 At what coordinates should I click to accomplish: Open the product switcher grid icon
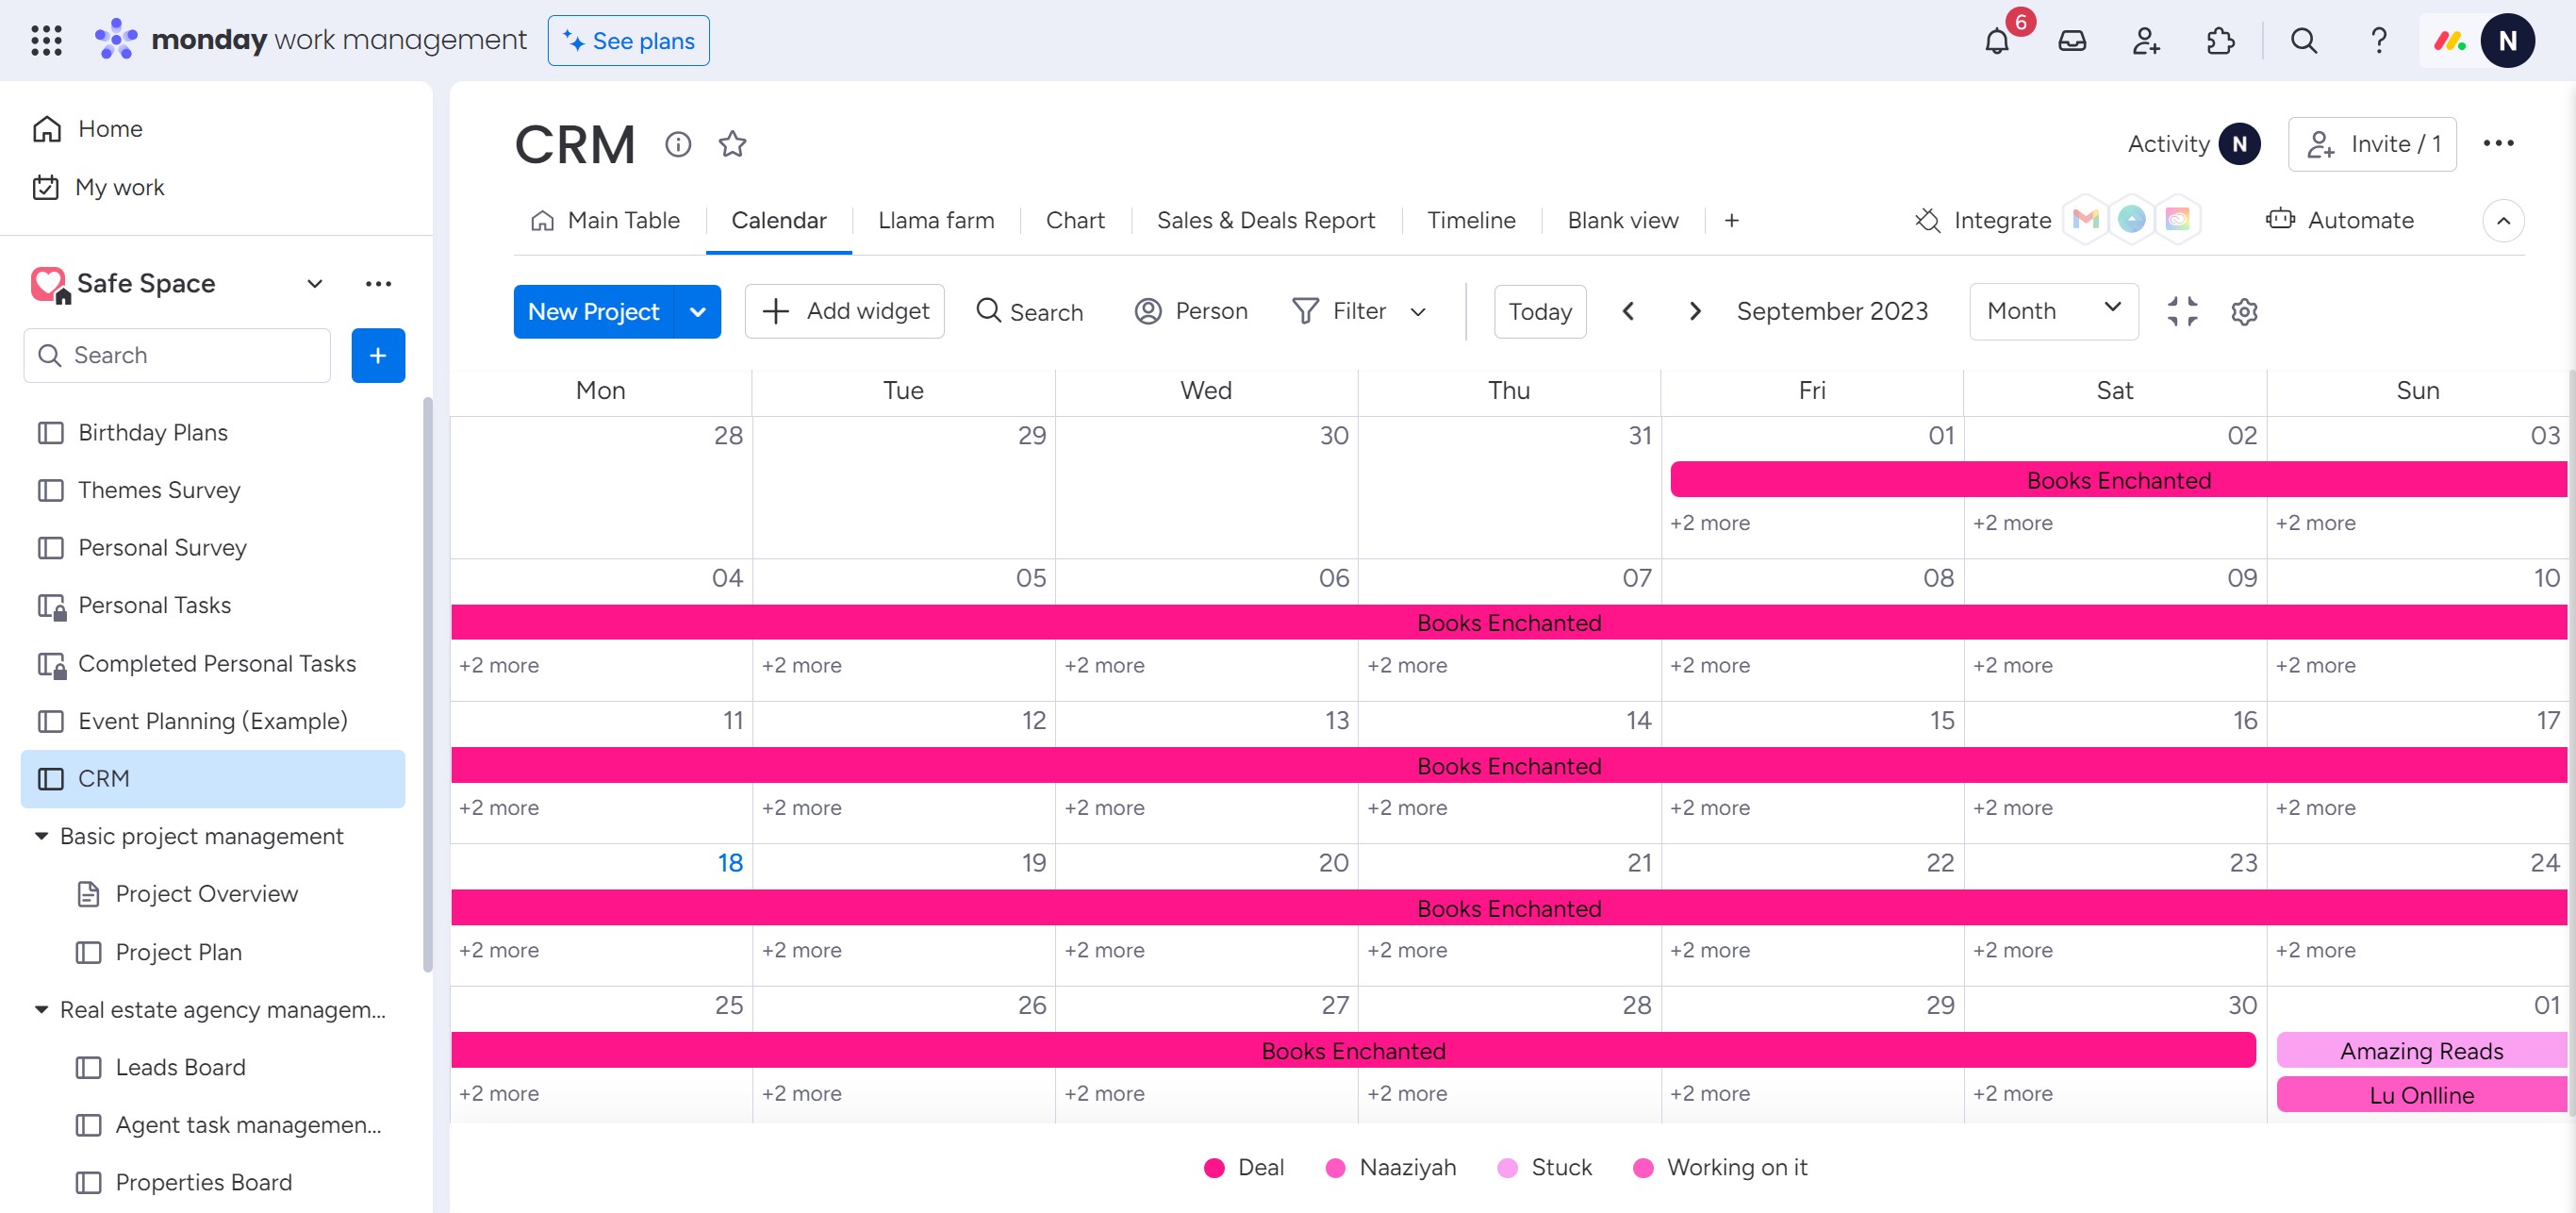tap(46, 41)
